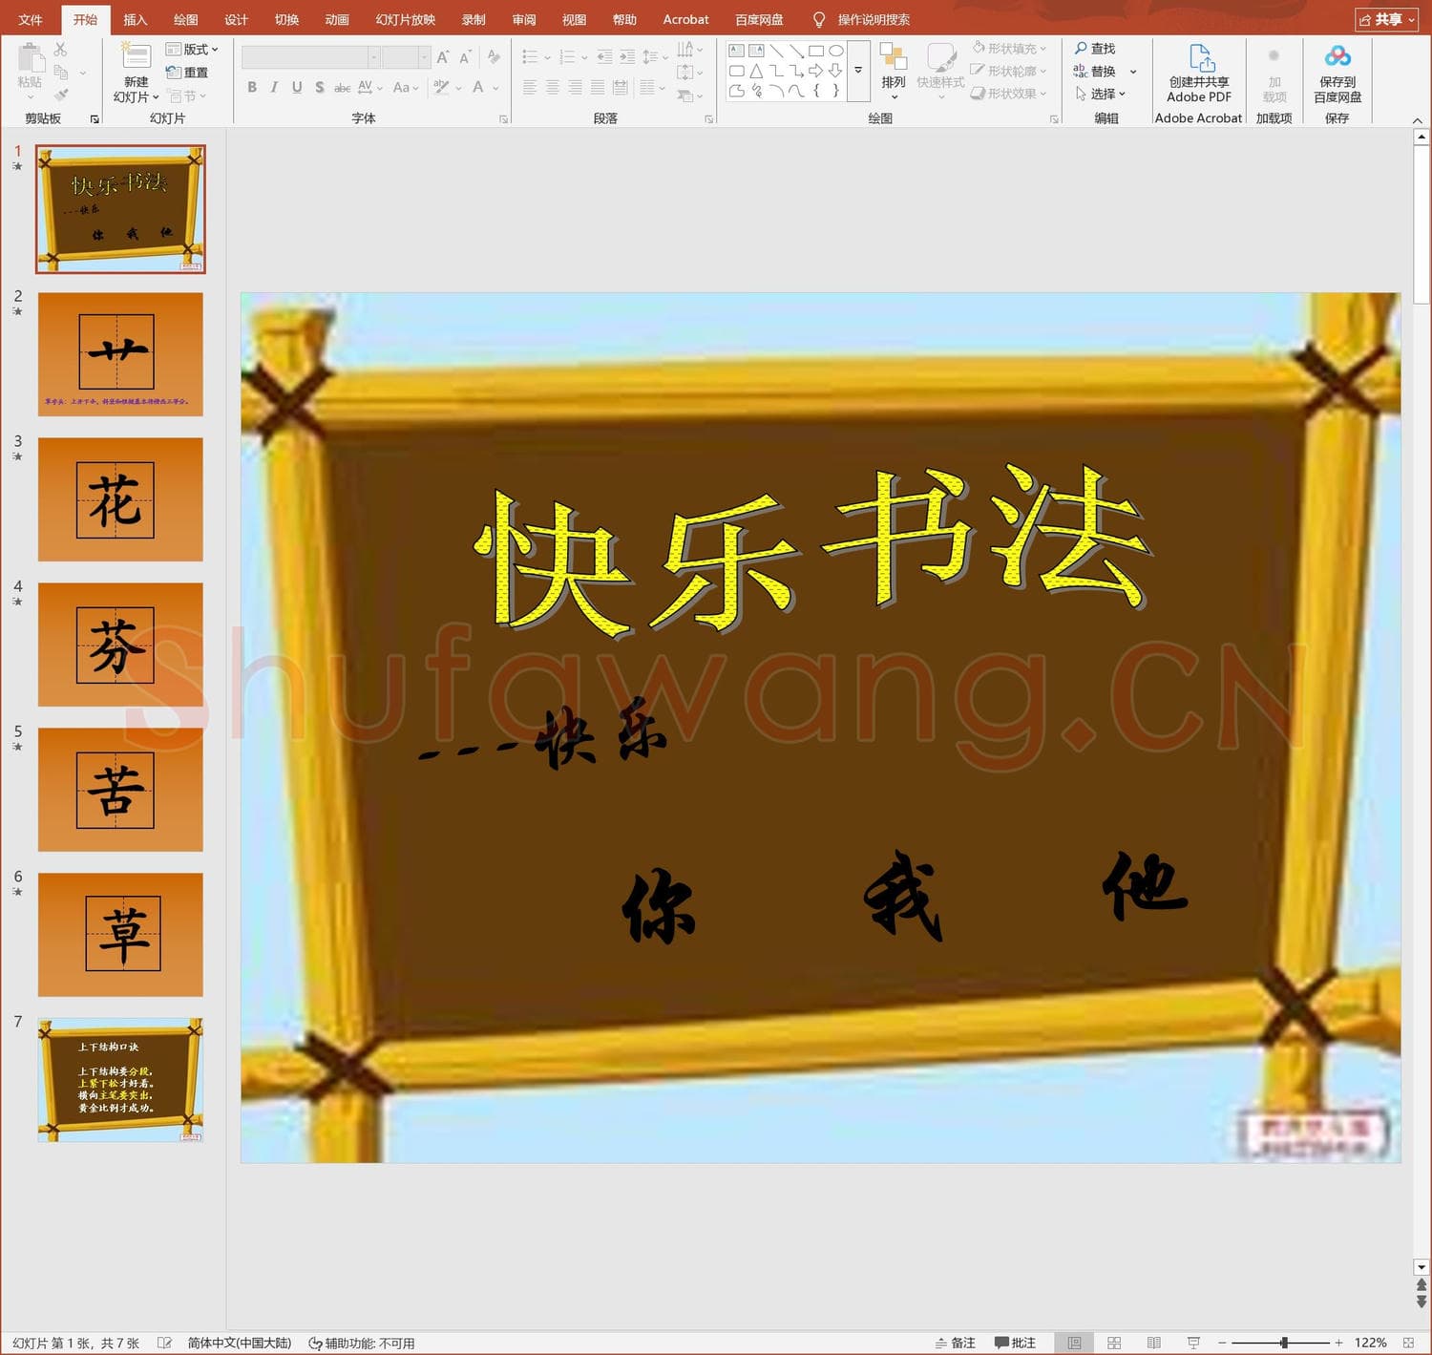The image size is (1432, 1355).
Task: Open the Paste (粘贴) dropdown arrow
Action: 30,96
